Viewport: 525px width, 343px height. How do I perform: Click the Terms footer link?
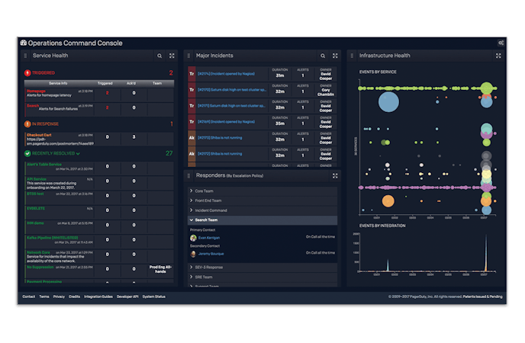click(x=44, y=297)
